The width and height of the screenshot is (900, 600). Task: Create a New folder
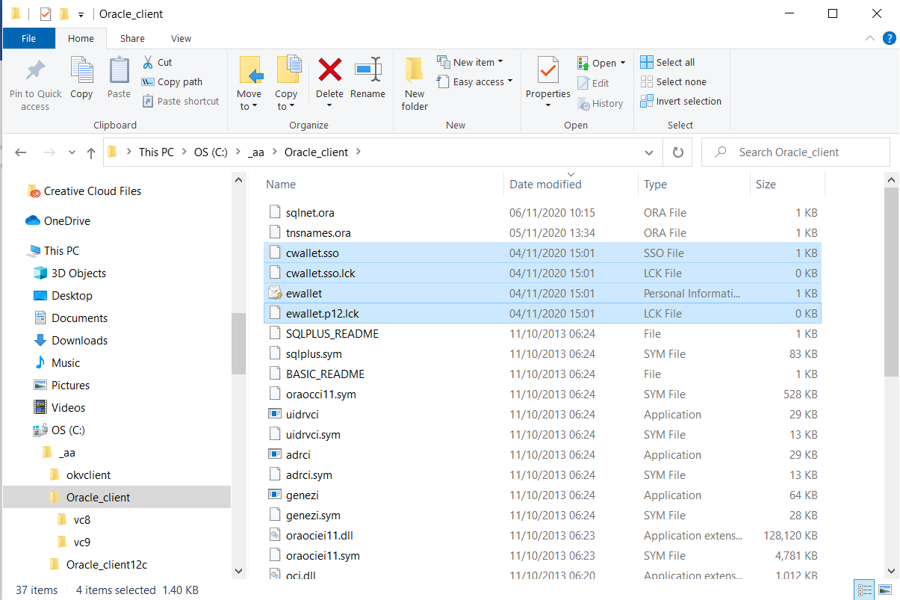pyautogui.click(x=415, y=84)
